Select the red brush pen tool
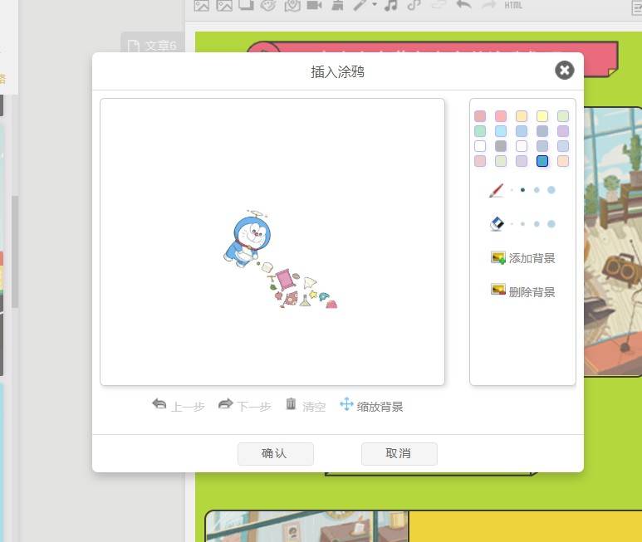The image size is (642, 542). (496, 190)
